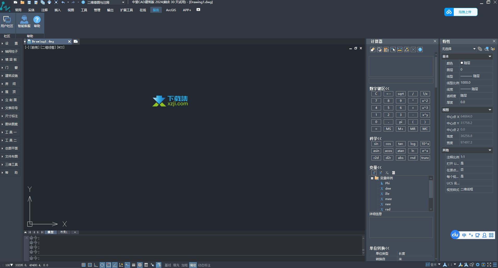Open the 常用 ribbon tab
The image size is (498, 268).
pos(18,10)
